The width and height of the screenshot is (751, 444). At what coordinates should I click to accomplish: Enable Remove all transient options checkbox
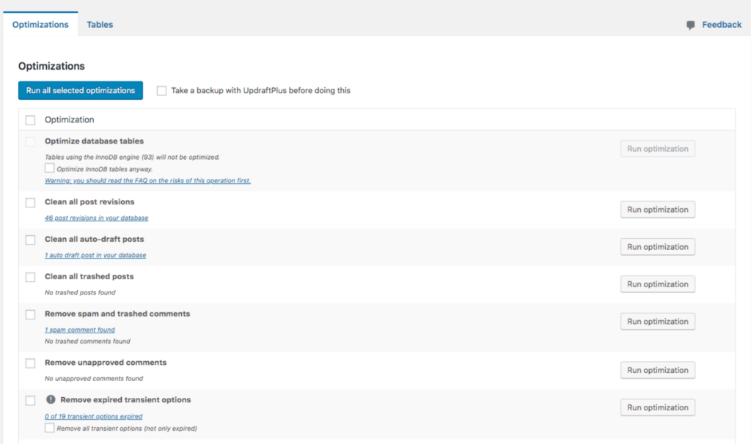pyautogui.click(x=50, y=428)
